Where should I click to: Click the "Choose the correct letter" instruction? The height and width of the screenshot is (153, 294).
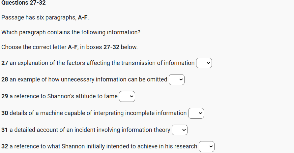(x=70, y=47)
